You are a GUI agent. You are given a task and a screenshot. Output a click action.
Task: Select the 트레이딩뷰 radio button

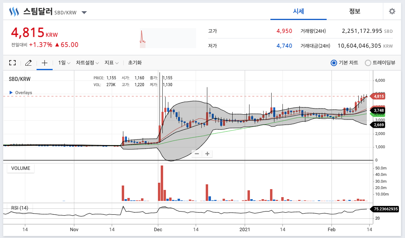point(368,63)
